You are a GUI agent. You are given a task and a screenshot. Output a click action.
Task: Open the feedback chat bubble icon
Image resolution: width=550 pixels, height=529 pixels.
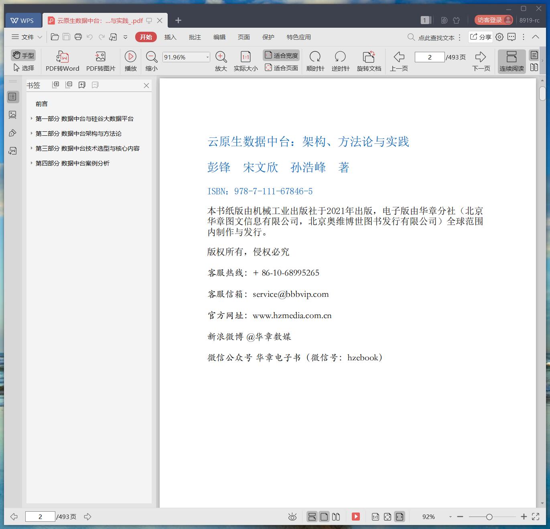[511, 37]
